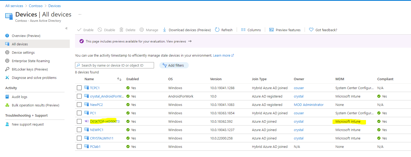This screenshot has width=411, height=157.
Task: Open Preview features from the toolbar
Action: pos(271,30)
